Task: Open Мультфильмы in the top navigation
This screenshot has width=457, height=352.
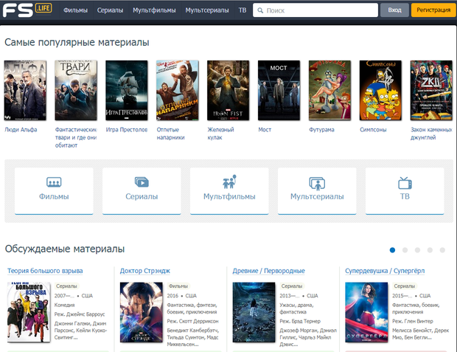Action: pos(154,11)
